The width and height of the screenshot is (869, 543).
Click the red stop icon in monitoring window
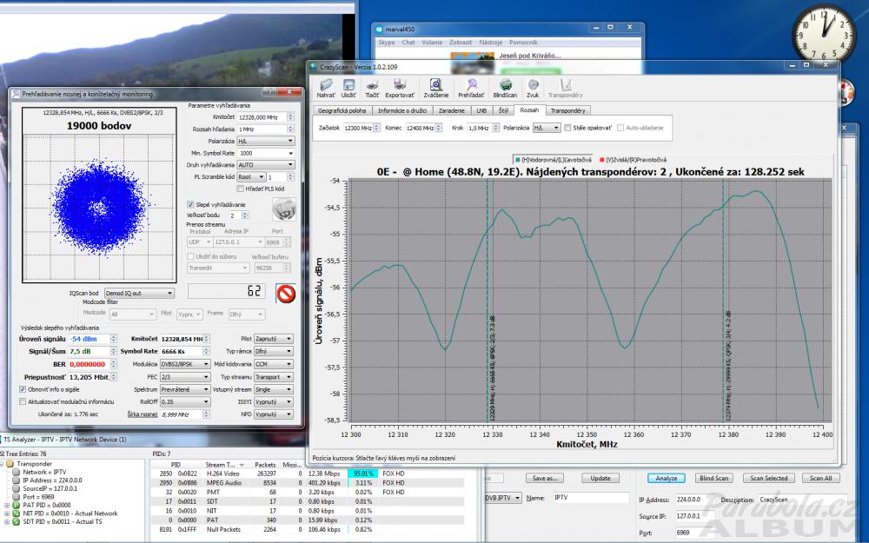286,294
